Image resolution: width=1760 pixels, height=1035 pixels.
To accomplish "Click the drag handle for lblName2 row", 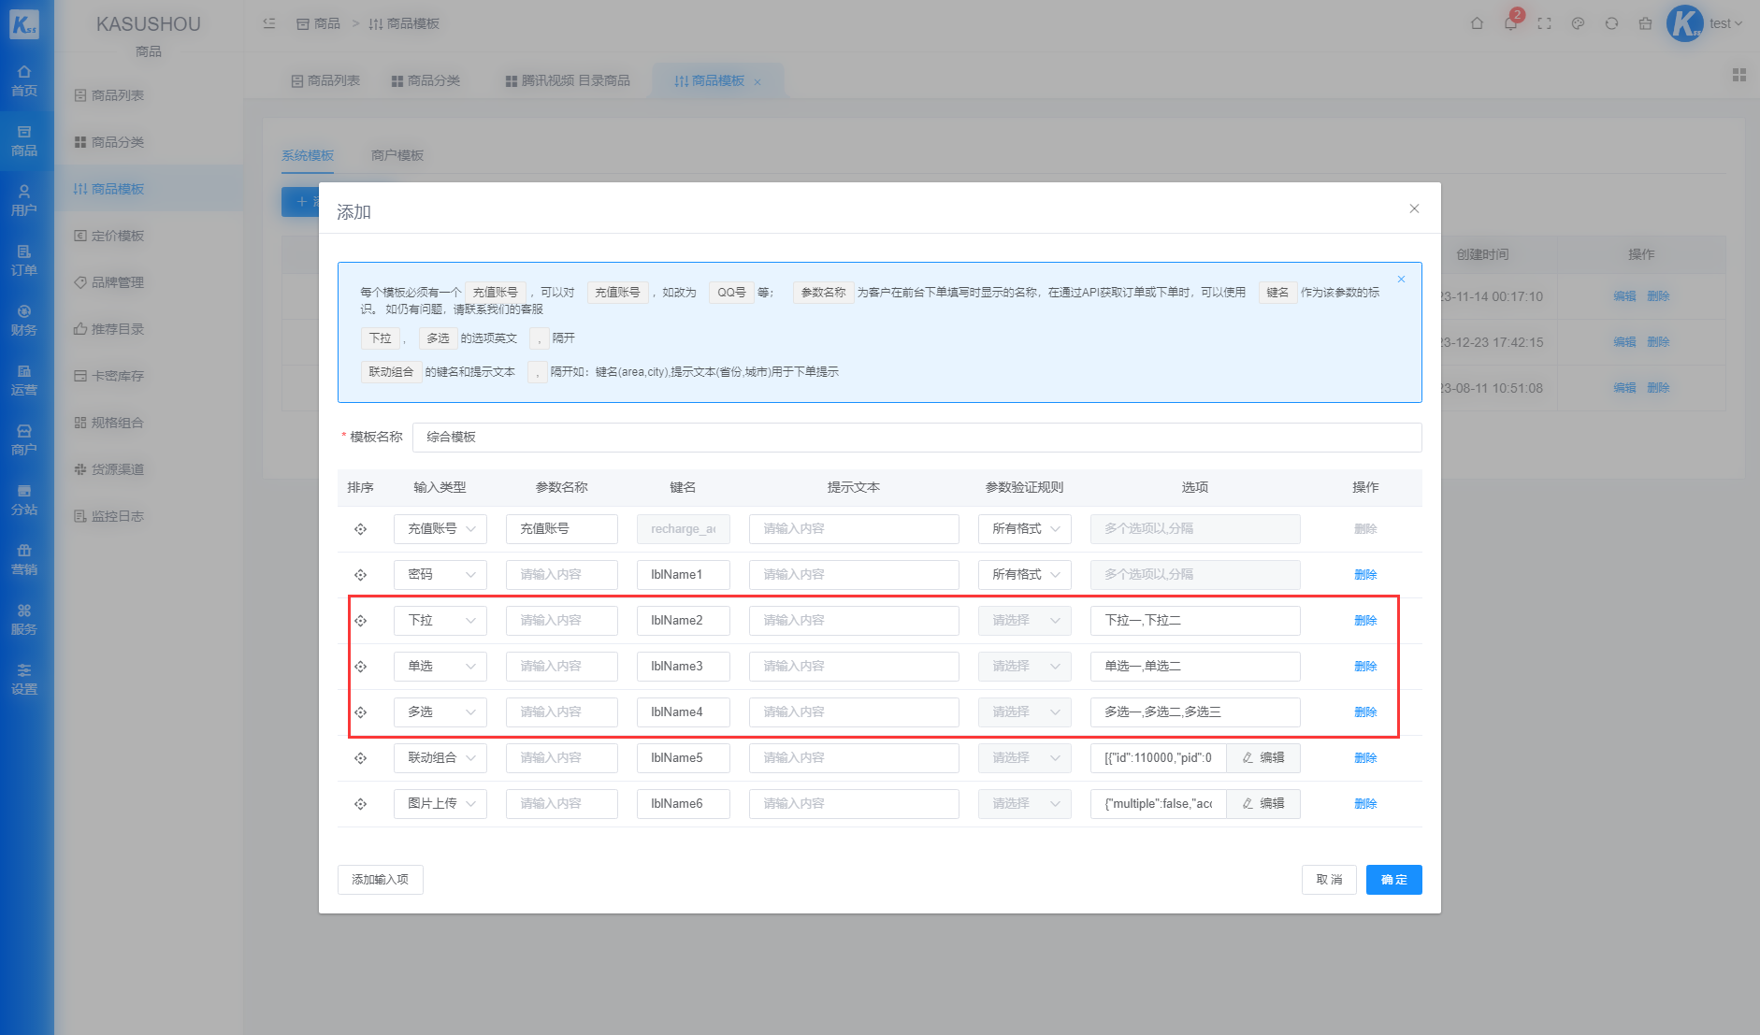I will [360, 621].
